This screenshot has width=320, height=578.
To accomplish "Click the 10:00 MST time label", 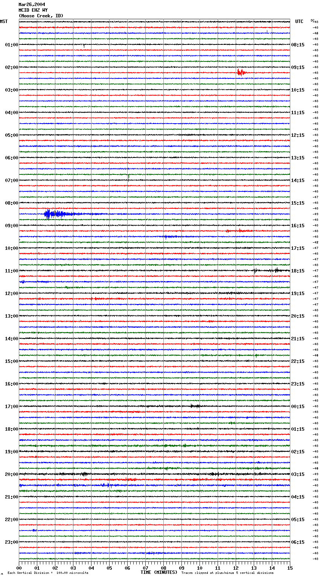I will [12, 248].
